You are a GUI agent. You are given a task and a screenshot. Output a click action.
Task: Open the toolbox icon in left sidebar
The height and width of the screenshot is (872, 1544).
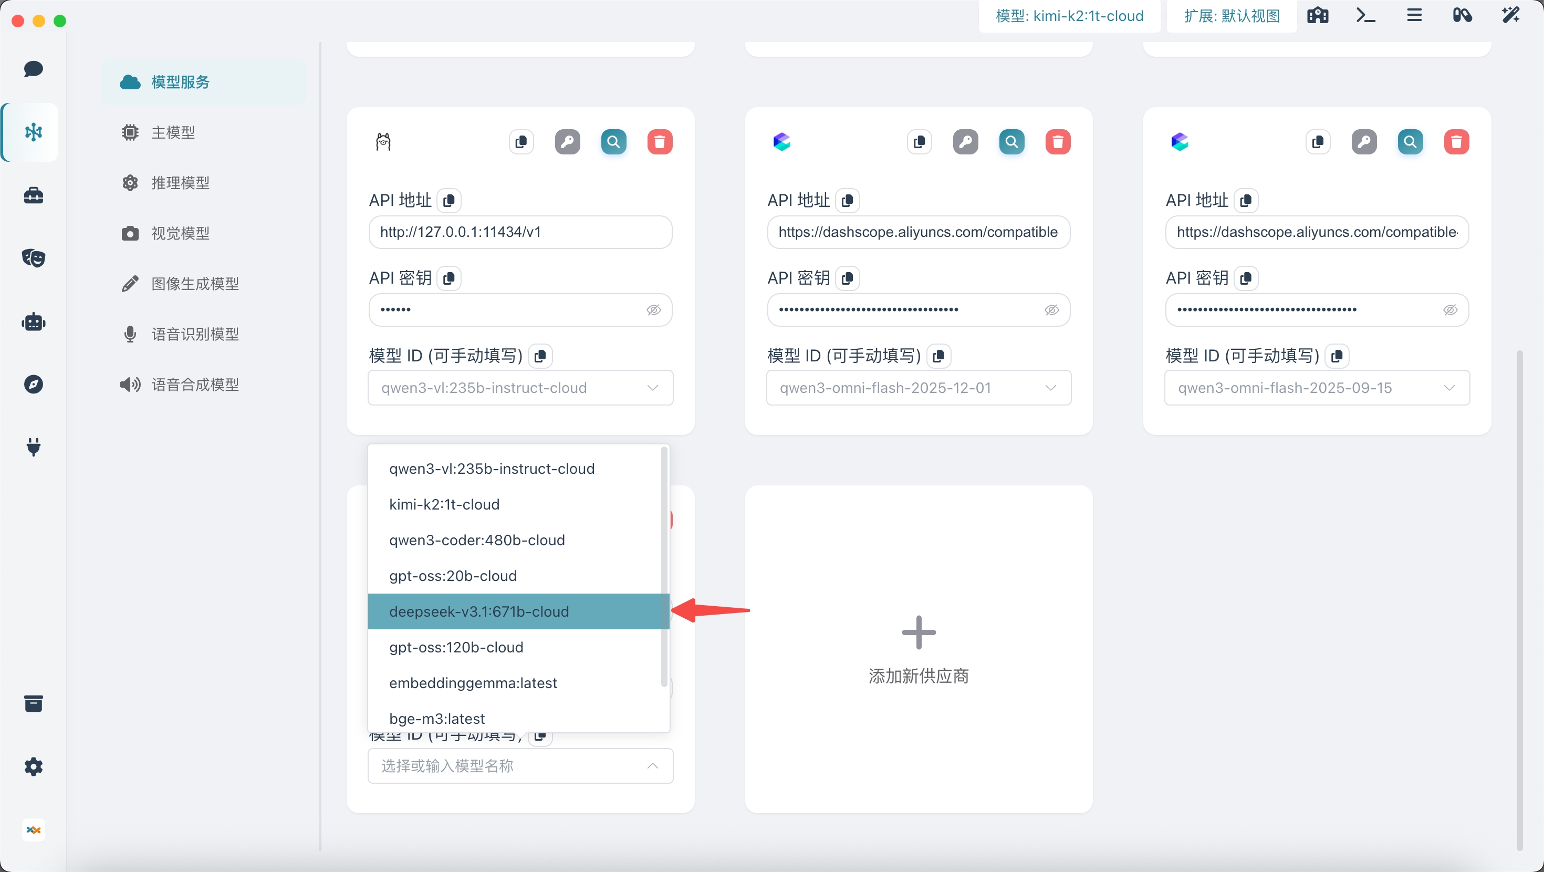click(34, 195)
